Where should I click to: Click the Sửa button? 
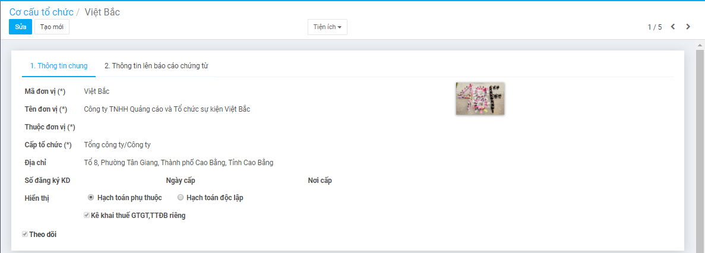tap(21, 27)
